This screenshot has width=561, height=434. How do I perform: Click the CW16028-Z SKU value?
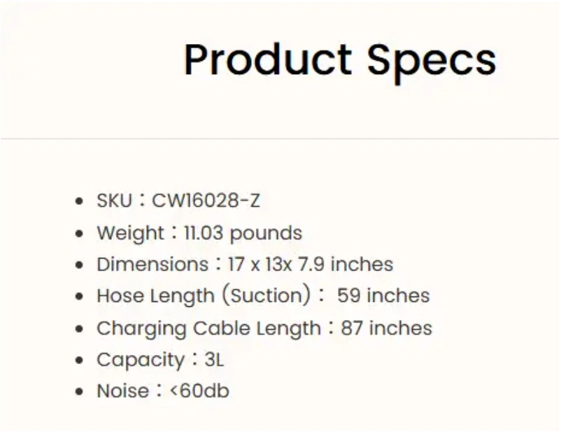click(206, 201)
